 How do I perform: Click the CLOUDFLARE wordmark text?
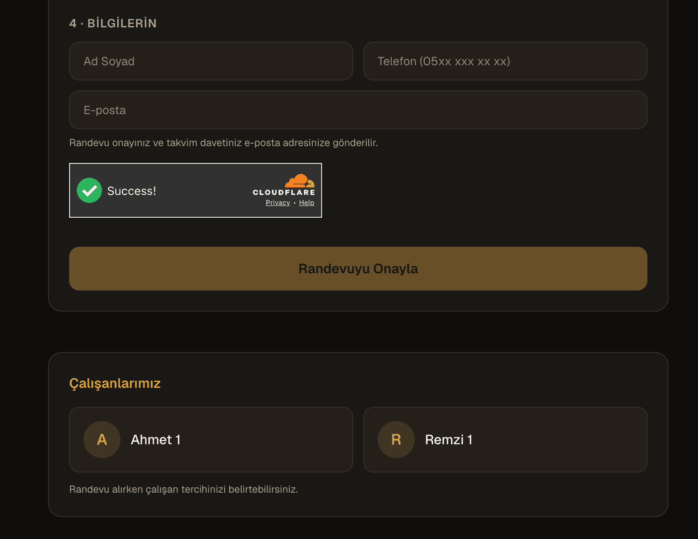284,192
